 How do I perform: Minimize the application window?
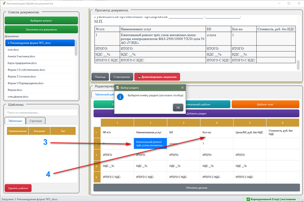[279, 3]
